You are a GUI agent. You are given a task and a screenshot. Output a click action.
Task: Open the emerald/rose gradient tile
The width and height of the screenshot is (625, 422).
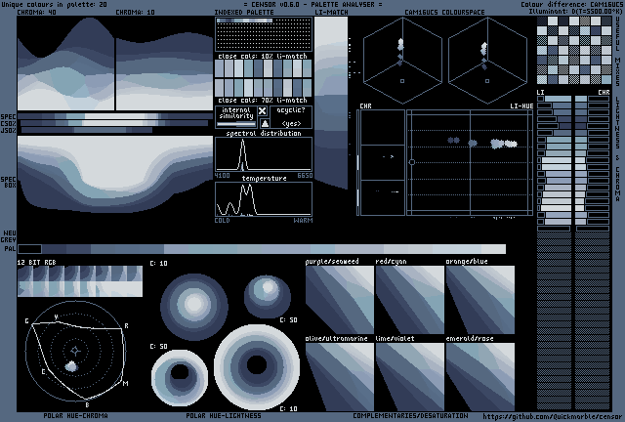tap(479, 377)
